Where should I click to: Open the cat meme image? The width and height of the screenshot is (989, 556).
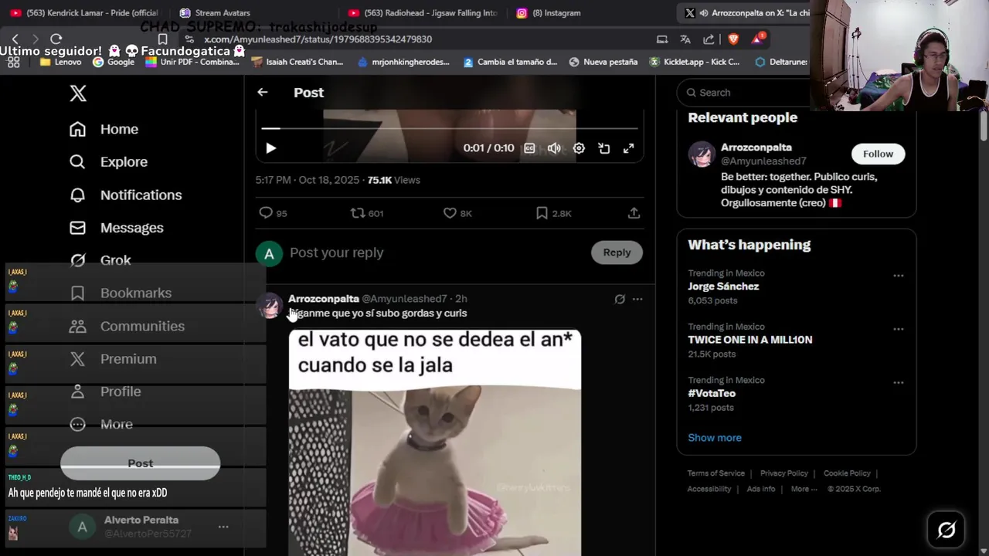pyautogui.click(x=435, y=442)
